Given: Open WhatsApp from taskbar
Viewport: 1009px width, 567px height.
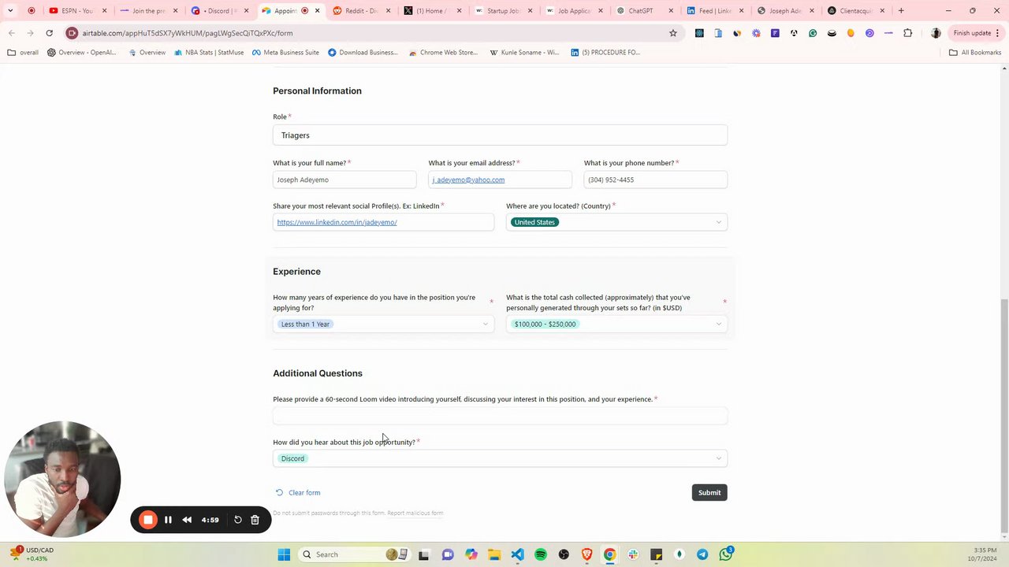Looking at the screenshot, I should (x=726, y=554).
